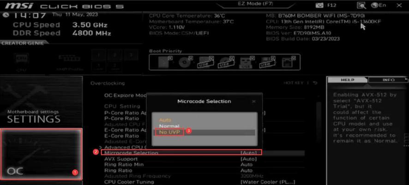Click the back arrow beside HOT KEY

(315, 83)
